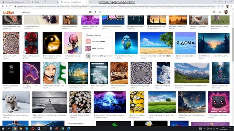Reload the current page
This screenshot has width=234, height=131.
coord(11,7)
